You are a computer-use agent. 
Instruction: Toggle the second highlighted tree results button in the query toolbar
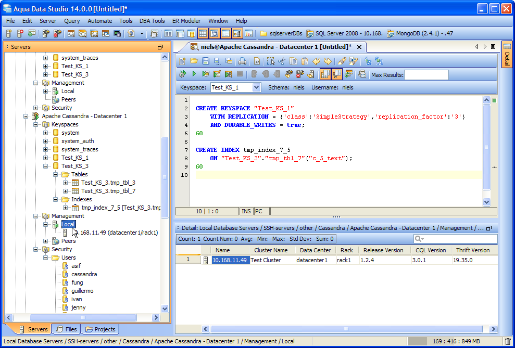point(337,74)
